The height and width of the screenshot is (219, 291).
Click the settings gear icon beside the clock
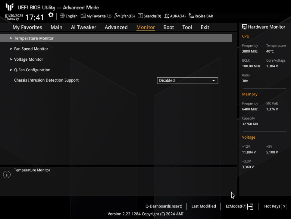[51, 15]
